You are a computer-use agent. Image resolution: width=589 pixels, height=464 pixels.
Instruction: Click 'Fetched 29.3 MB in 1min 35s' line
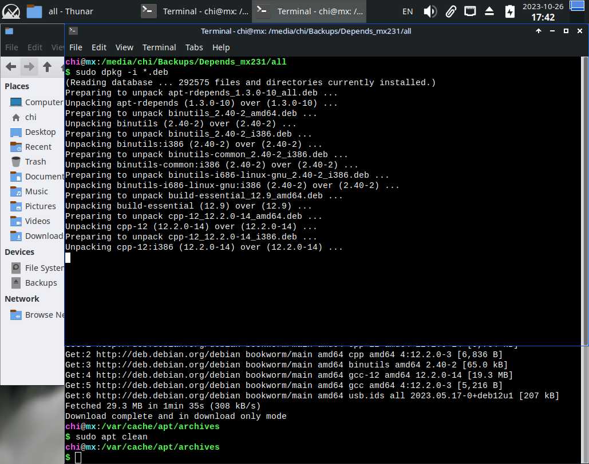163,406
